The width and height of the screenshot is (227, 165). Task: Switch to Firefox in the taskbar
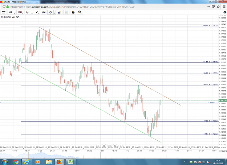tap(59, 162)
